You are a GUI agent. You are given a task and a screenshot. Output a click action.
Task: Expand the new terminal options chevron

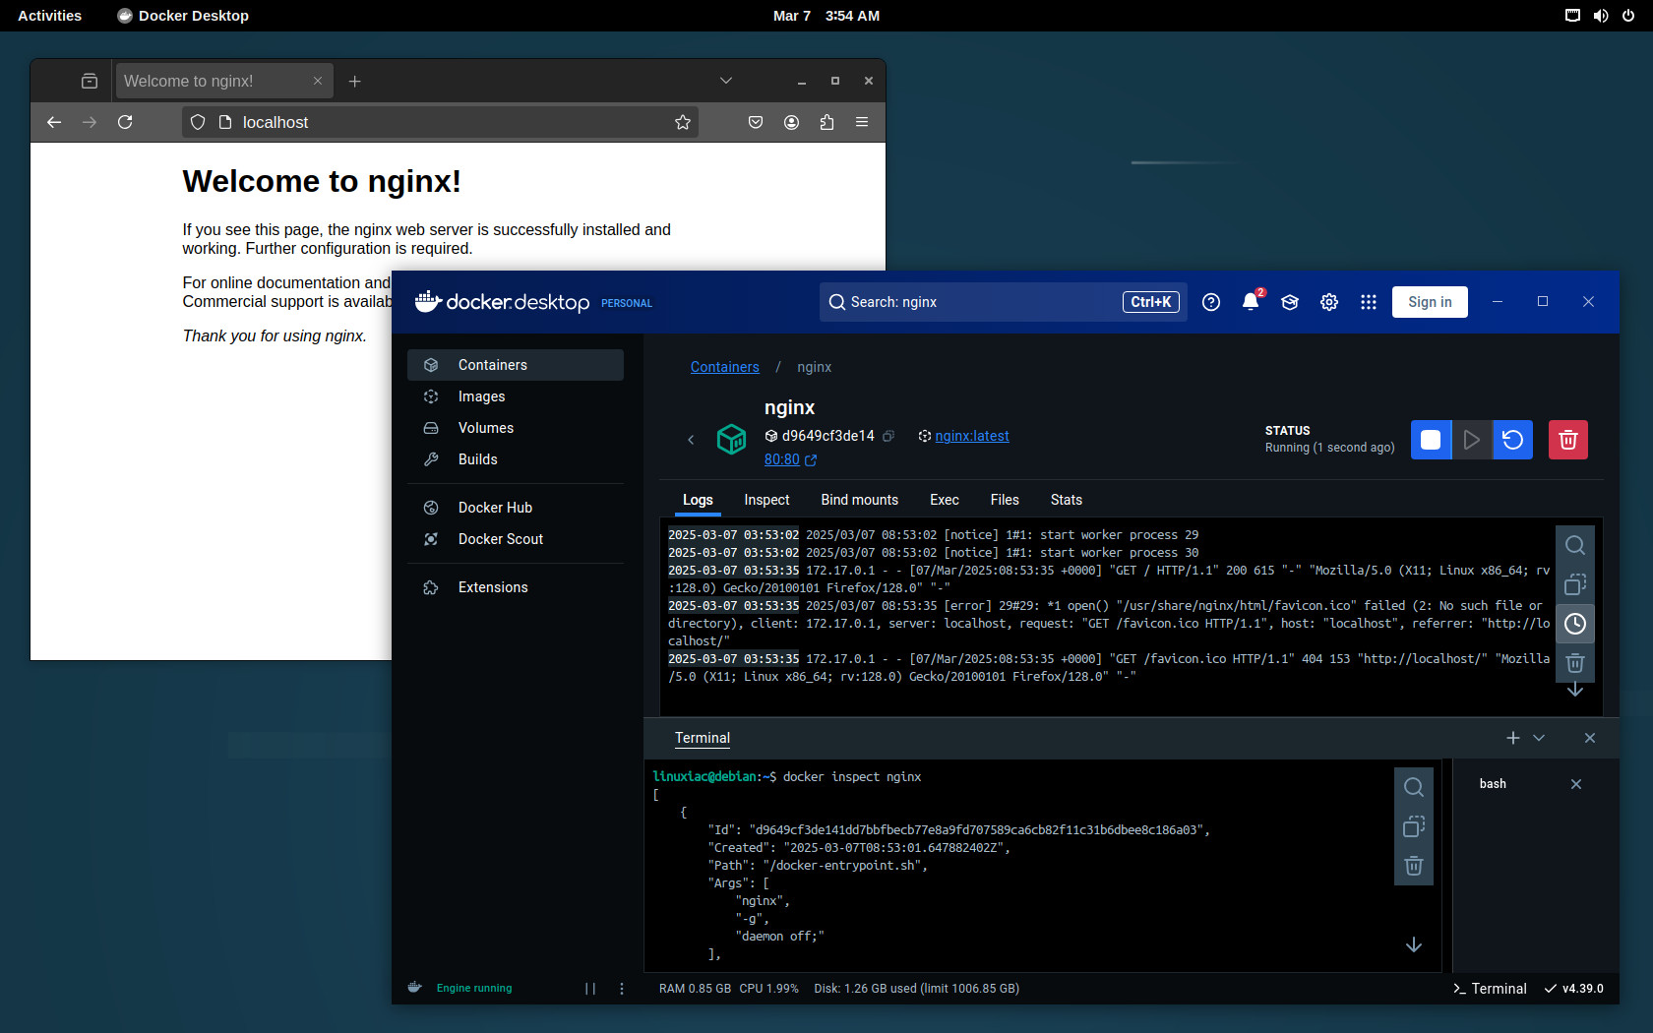[1539, 738]
